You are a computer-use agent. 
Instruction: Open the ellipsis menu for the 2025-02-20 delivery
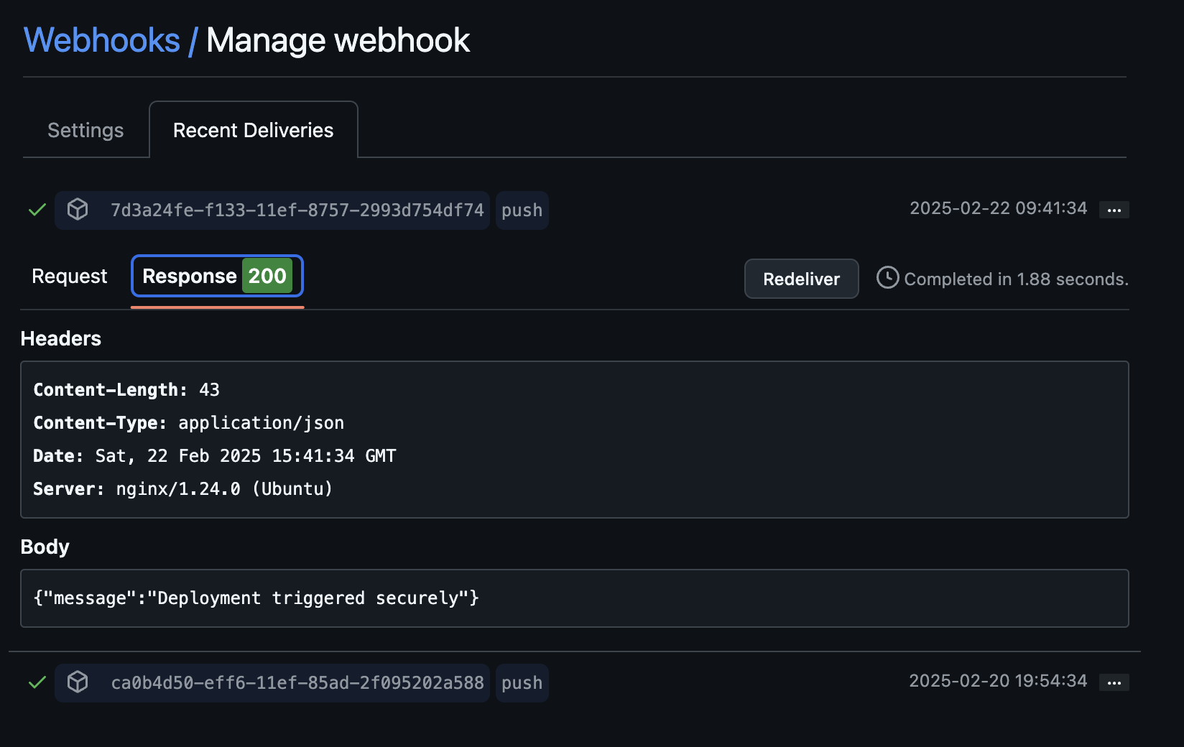point(1113,682)
